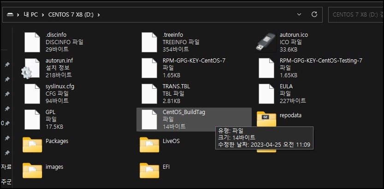Click the autorun.inf file name
Image resolution: width=384 pixels, height=189 pixels.
[x=59, y=61]
